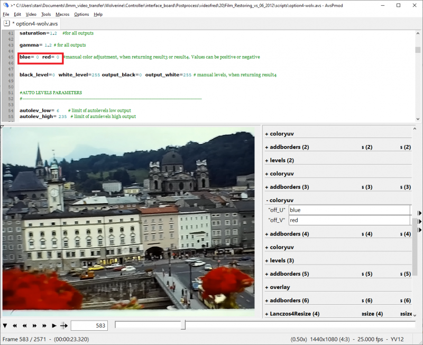Click the script editor scrollbar thumb
Screen dimensions: 423x345
click(x=418, y=50)
